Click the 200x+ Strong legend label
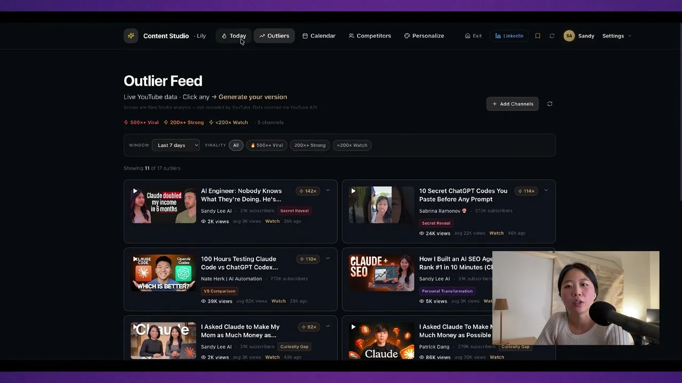Image resolution: width=682 pixels, height=383 pixels. [184, 122]
